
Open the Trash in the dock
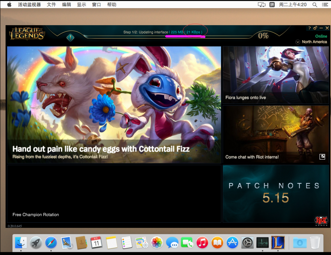[x=315, y=242]
